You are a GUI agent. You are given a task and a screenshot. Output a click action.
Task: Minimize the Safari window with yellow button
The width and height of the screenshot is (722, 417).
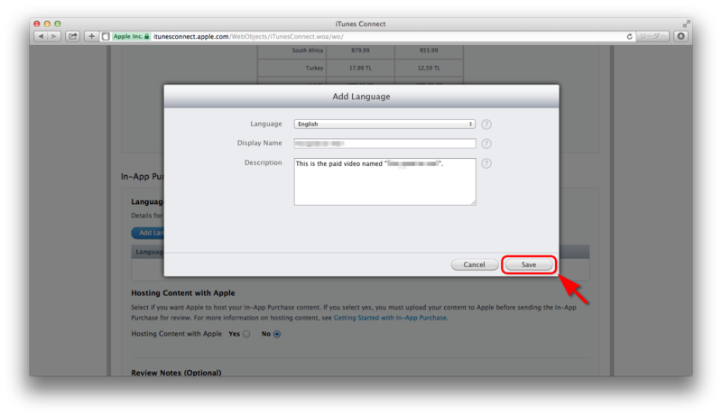pos(47,23)
